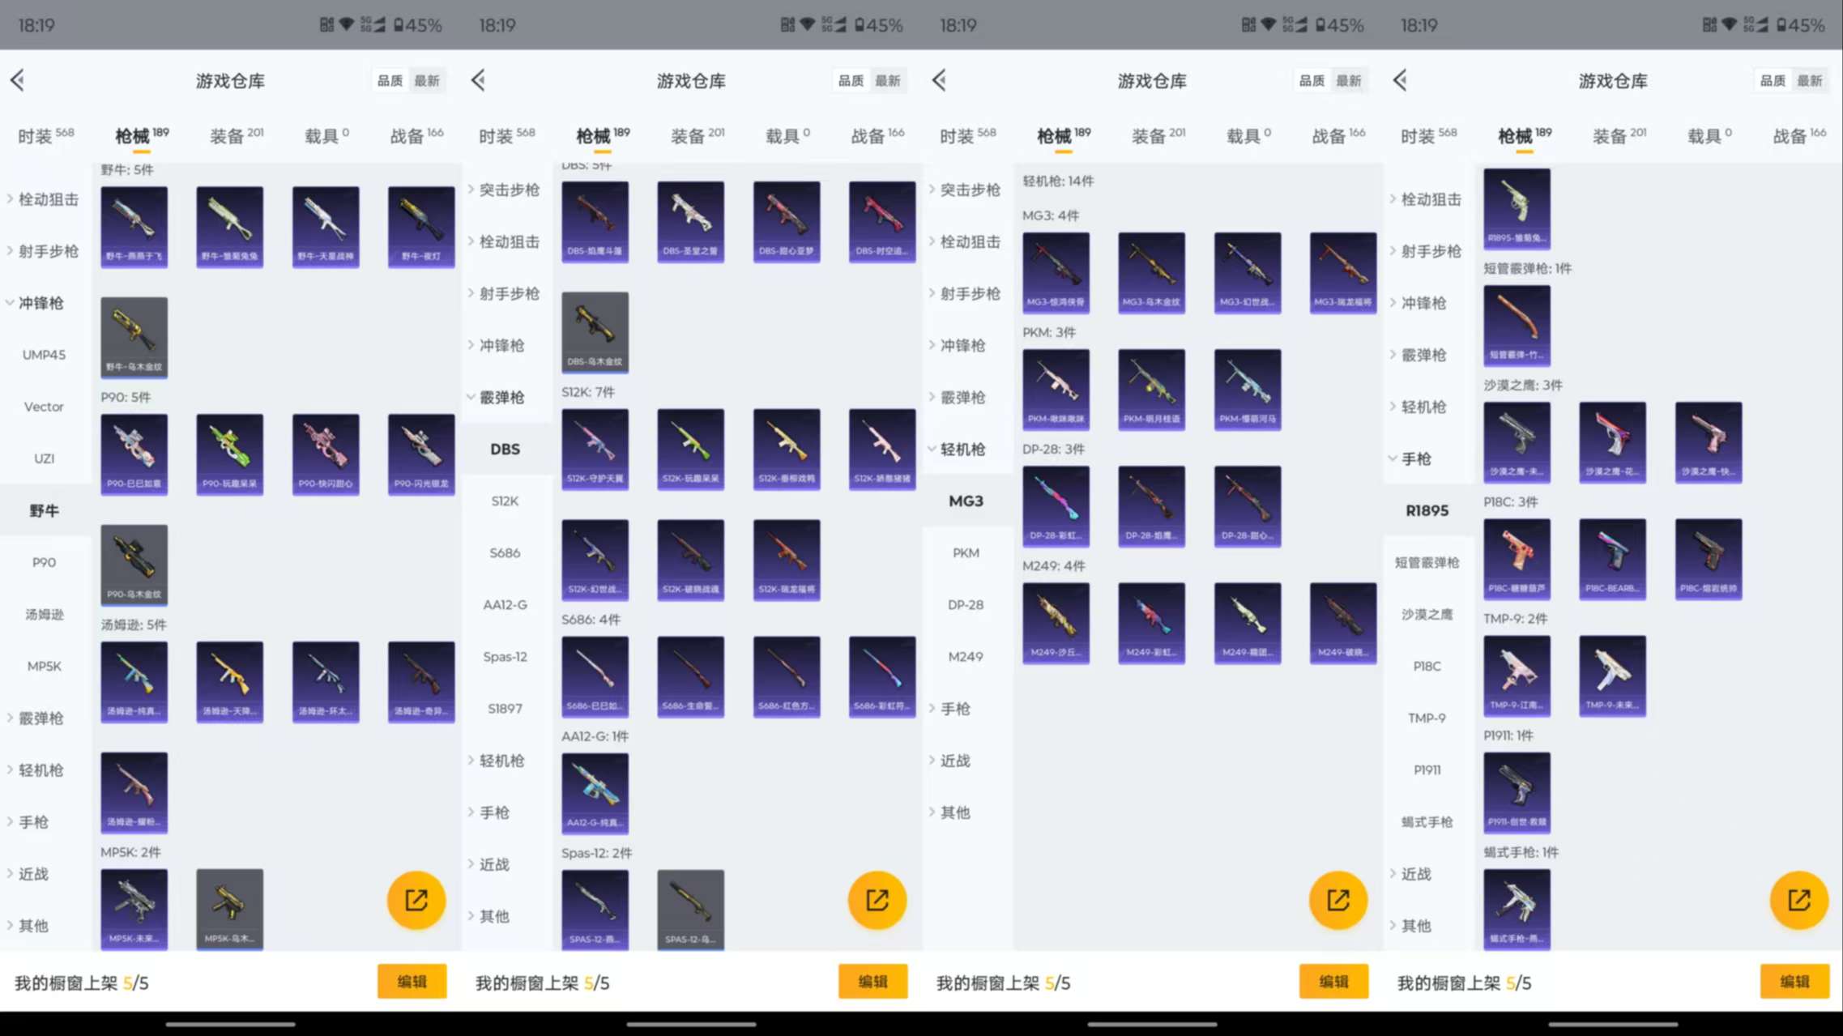Tap the back arrow on the 游戏仓库 page

(16, 80)
